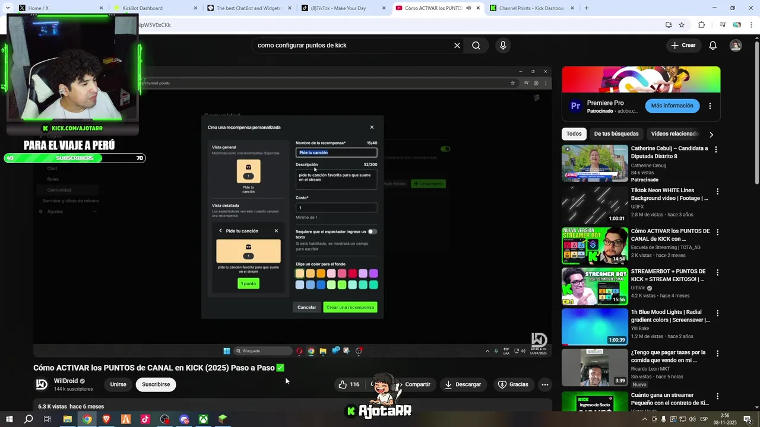Viewport: 760px width, 427px height.
Task: Bookmark this page with the star icon
Action: click(682, 25)
